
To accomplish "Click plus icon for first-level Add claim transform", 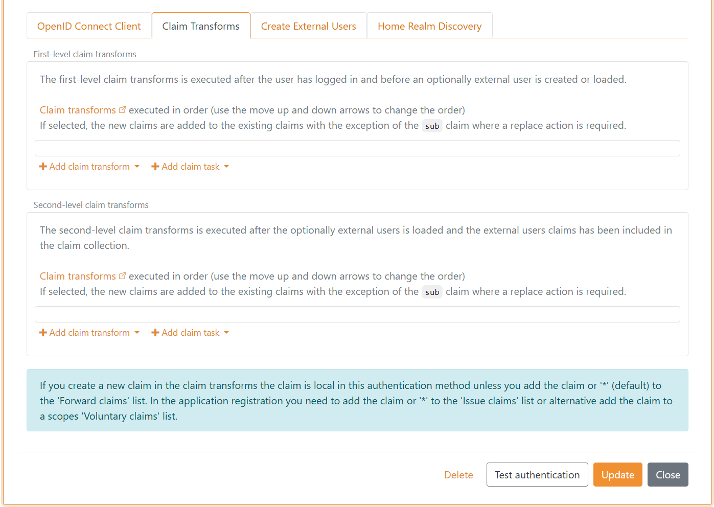I will coord(43,167).
